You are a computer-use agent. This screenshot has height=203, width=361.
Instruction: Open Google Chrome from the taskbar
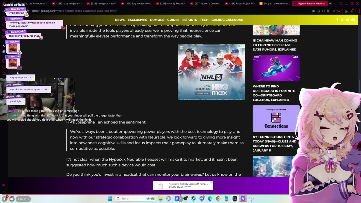(x=218, y=198)
